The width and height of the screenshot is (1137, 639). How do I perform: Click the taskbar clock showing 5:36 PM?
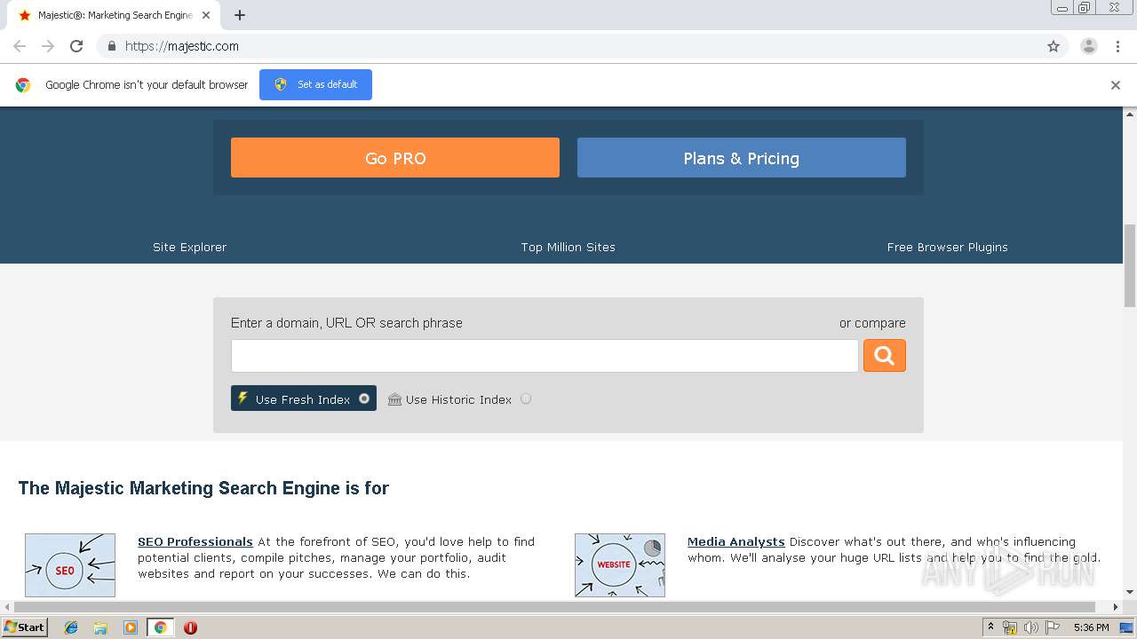(x=1091, y=627)
